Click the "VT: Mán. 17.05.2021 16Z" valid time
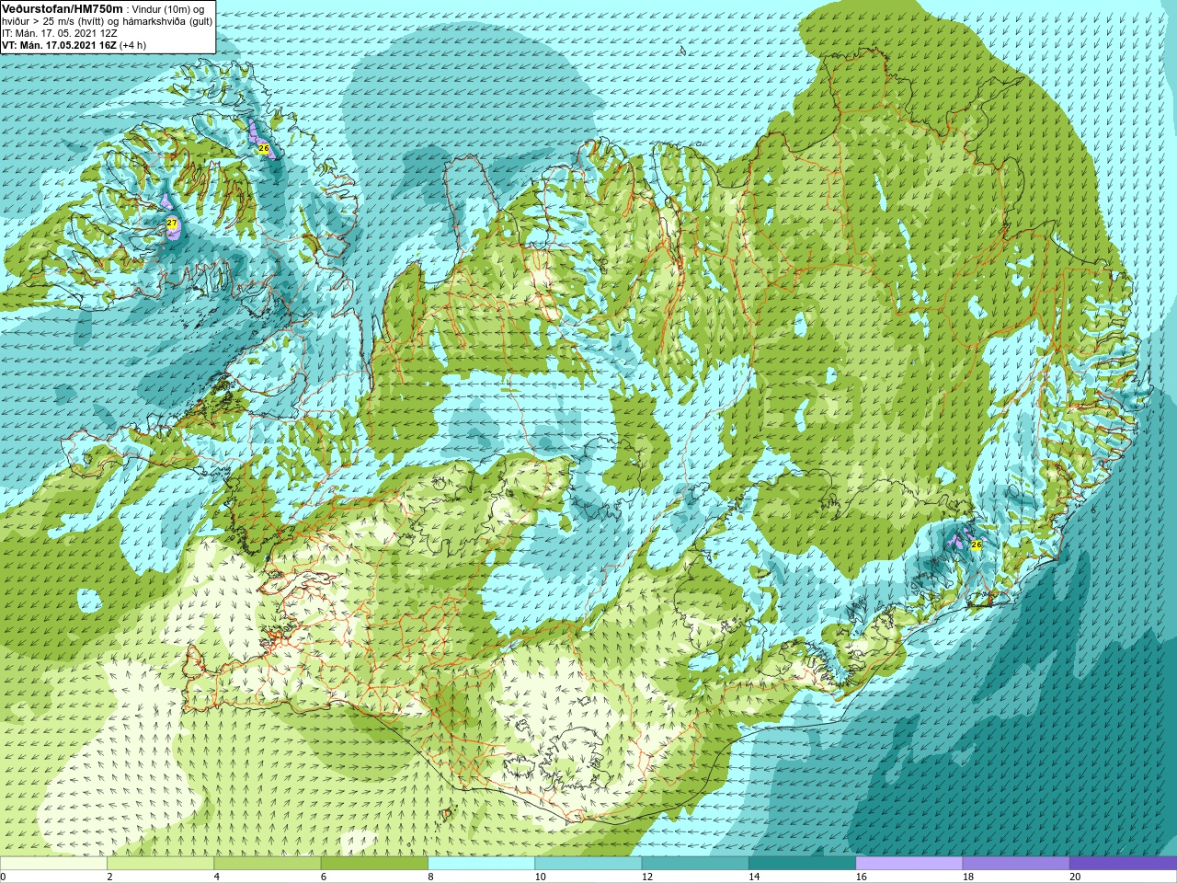The height and width of the screenshot is (883, 1177). (x=59, y=45)
